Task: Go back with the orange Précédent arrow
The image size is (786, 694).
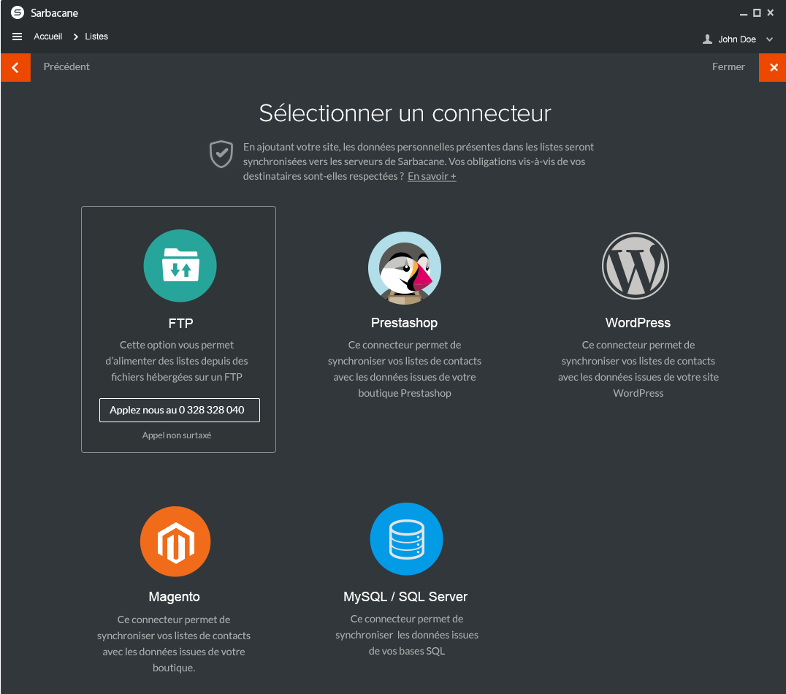Action: click(15, 67)
